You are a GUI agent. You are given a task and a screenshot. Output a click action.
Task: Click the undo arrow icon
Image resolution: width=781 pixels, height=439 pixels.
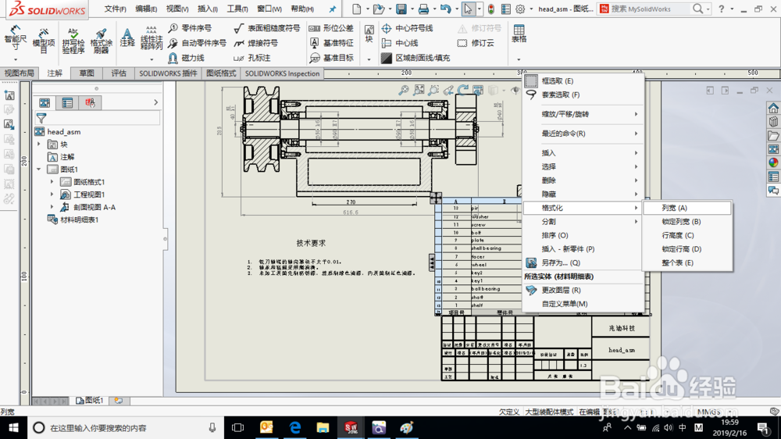click(445, 9)
